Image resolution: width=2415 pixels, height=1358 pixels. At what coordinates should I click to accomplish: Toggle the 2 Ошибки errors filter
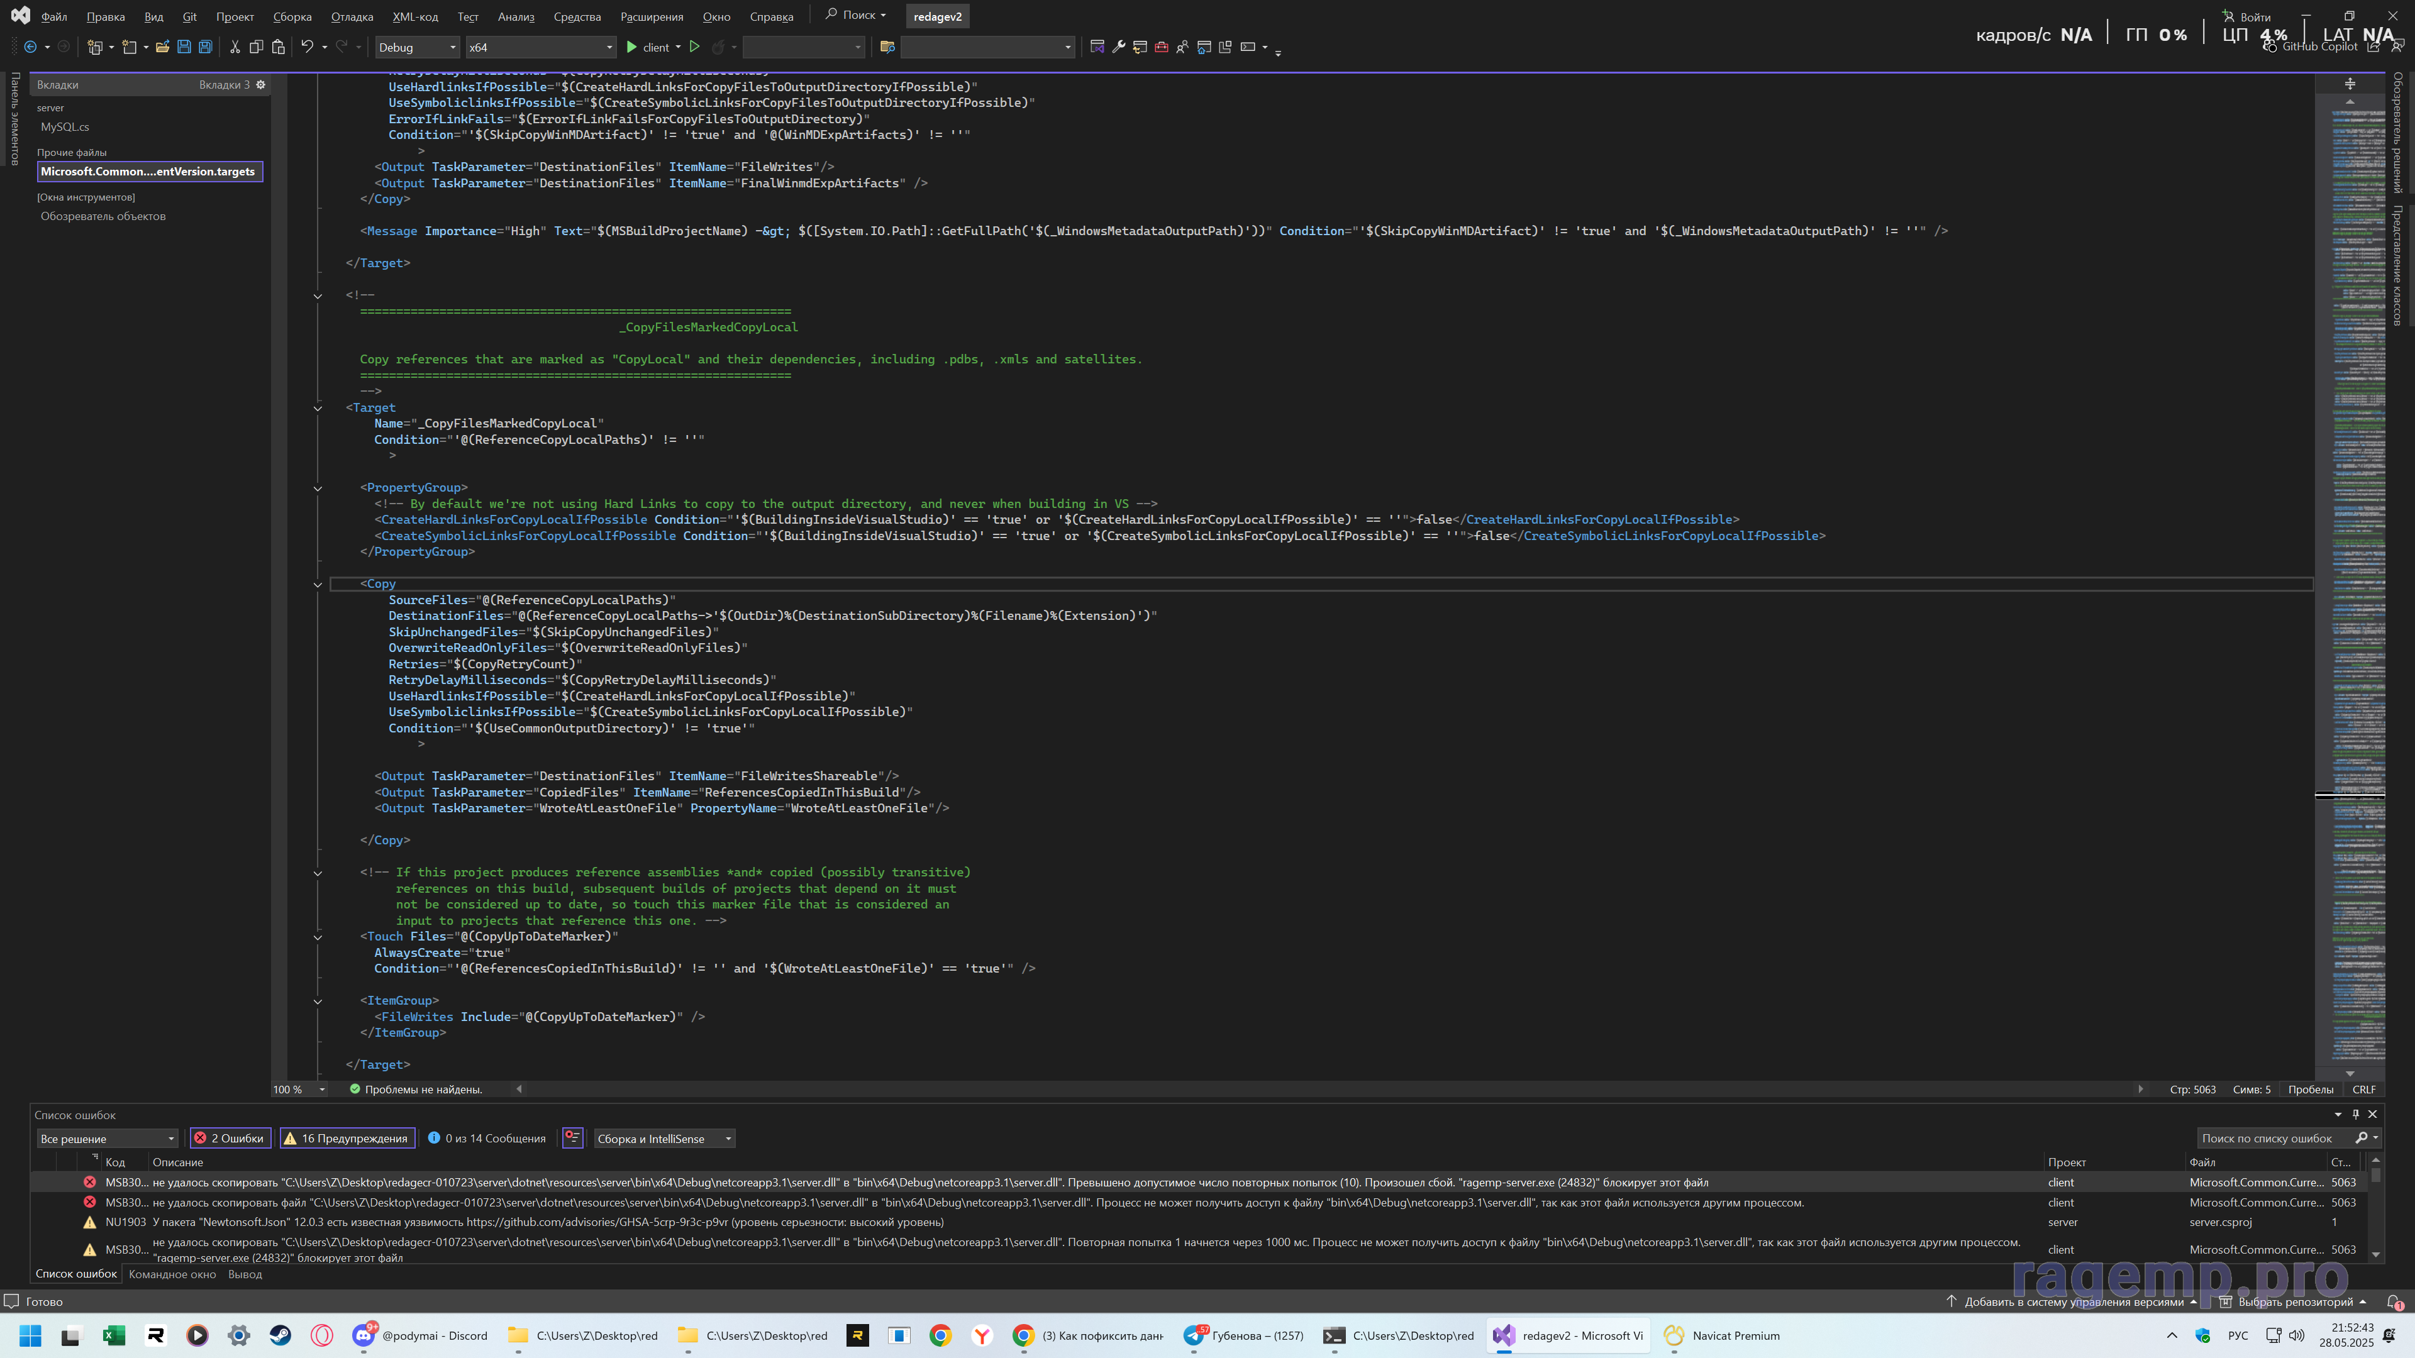(x=230, y=1138)
